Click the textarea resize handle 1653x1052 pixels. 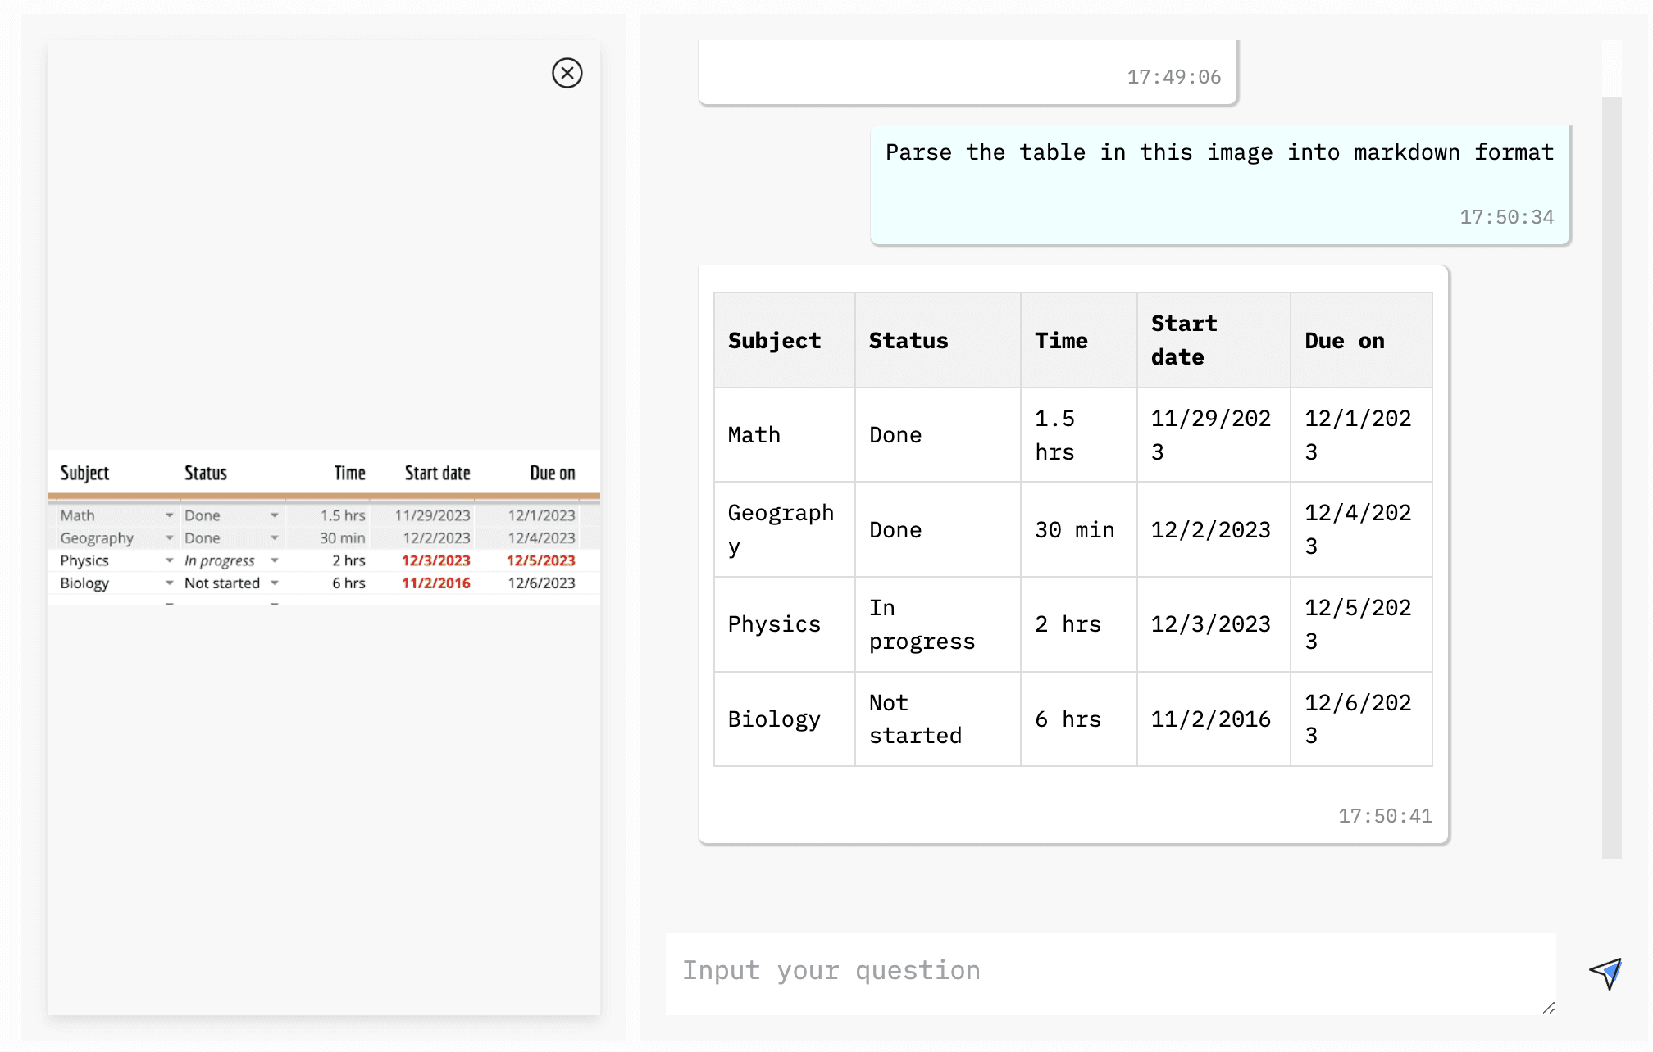tap(1547, 1008)
